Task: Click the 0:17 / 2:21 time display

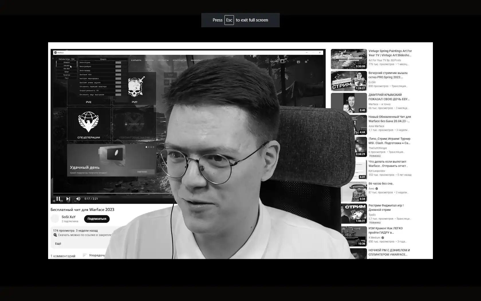Action: click(x=91, y=199)
